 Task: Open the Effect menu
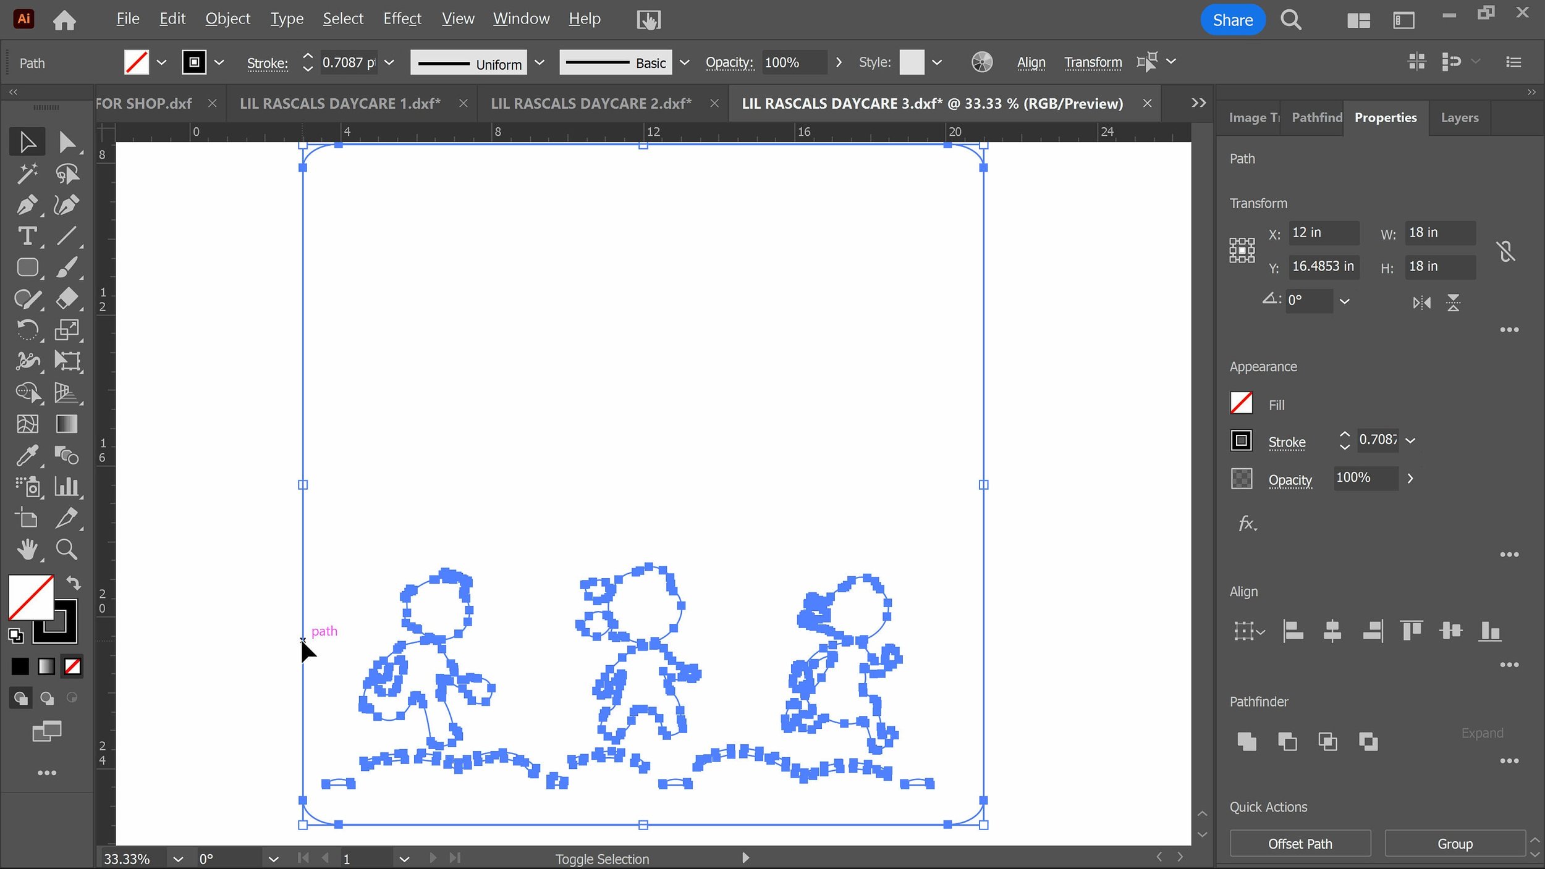coord(402,19)
